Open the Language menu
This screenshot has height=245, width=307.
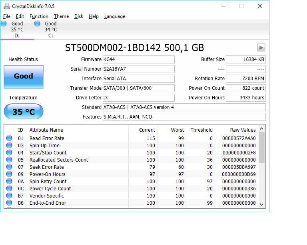click(x=115, y=16)
